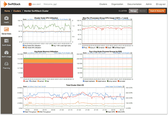
Task: Zoom Avg Node Memory Utilization graph to 1mo
Action: (36, 53)
